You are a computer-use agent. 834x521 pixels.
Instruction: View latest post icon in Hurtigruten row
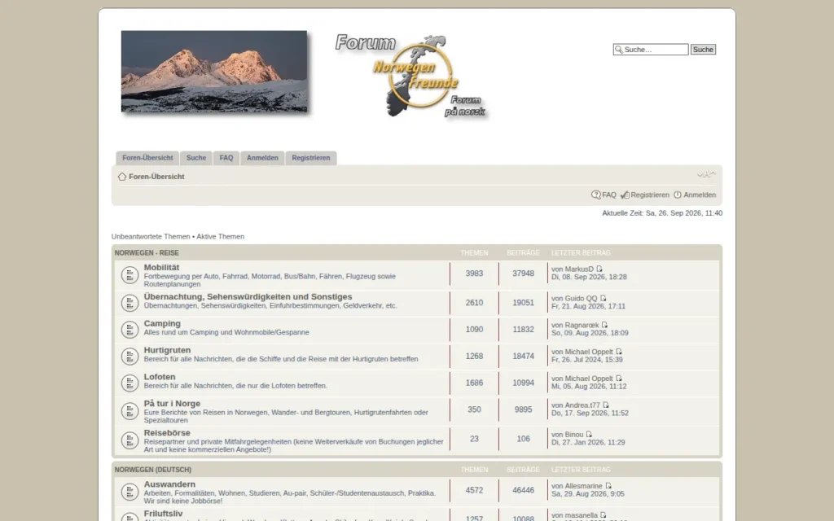click(619, 352)
